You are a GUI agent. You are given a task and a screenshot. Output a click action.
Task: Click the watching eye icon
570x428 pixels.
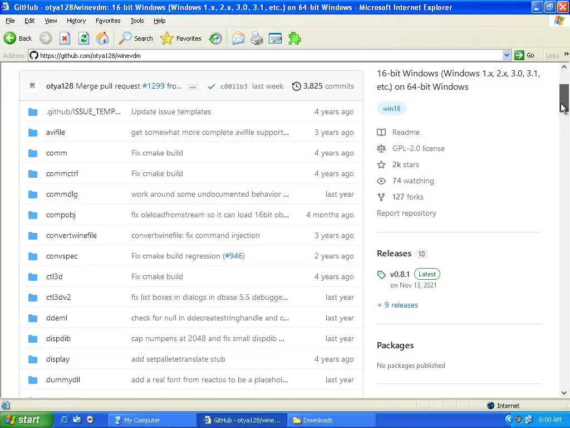381,181
